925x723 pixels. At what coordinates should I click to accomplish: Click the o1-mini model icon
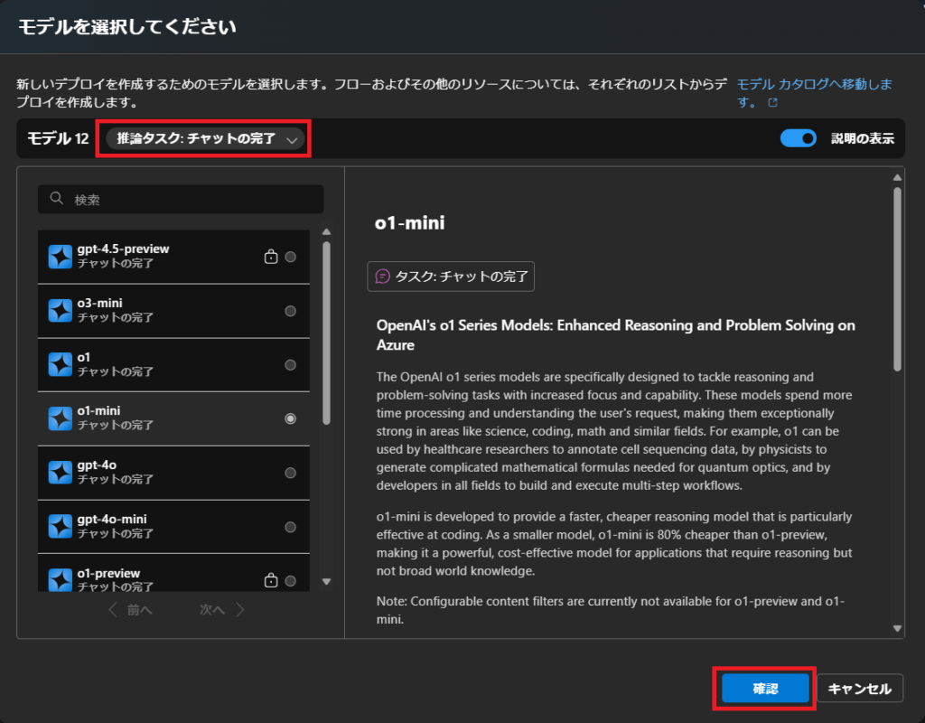coord(61,418)
